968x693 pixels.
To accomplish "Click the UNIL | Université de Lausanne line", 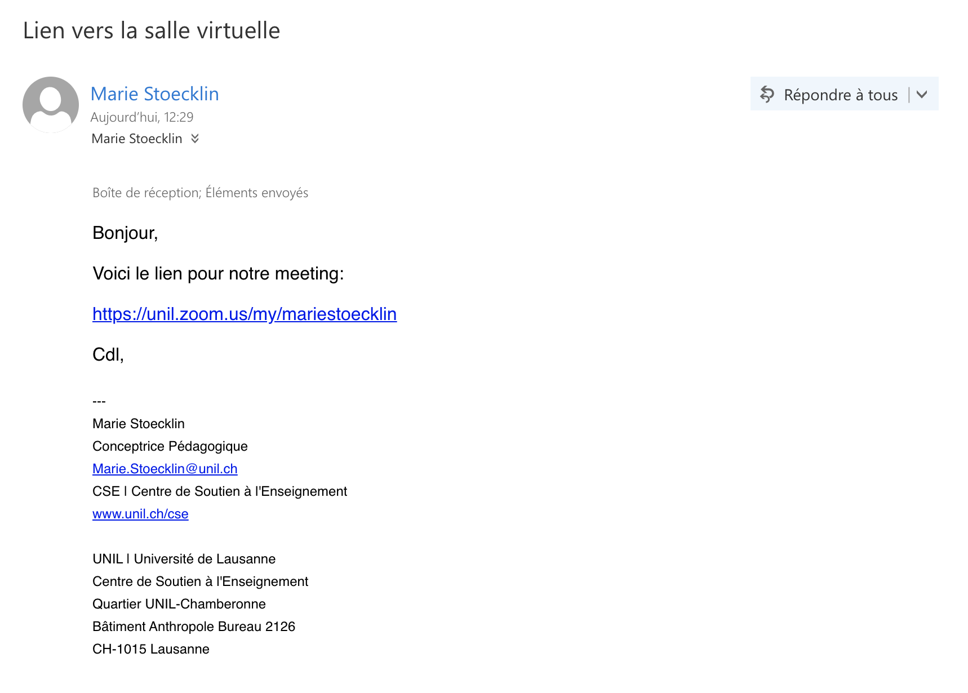I will [184, 559].
